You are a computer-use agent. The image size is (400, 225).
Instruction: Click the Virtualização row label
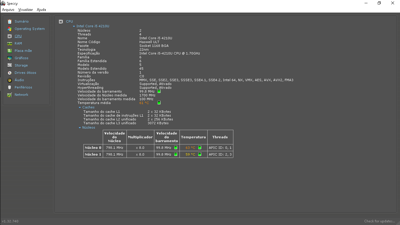(88, 84)
